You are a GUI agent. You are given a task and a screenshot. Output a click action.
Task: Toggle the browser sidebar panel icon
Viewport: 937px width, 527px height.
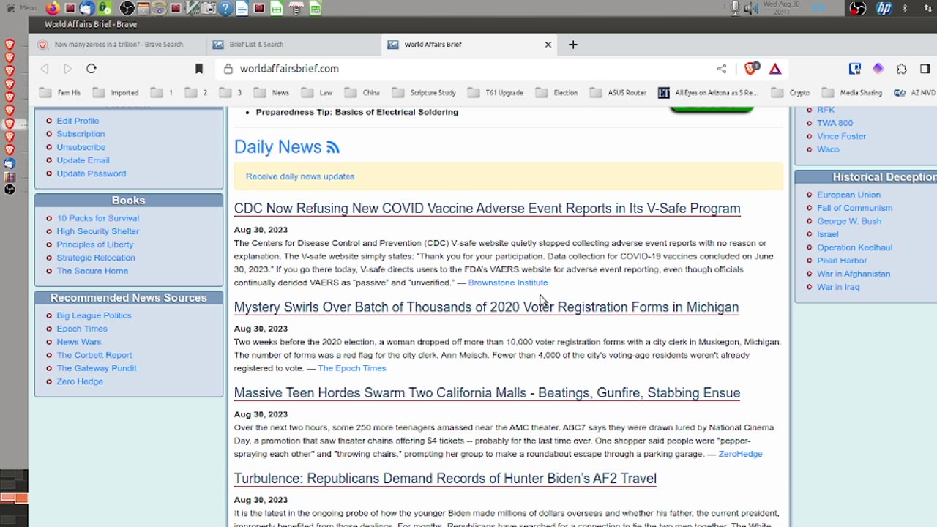pos(925,69)
